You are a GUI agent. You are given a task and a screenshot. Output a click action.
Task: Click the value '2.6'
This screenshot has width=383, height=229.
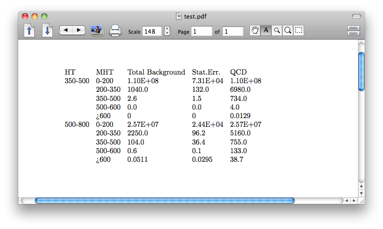[132, 99]
